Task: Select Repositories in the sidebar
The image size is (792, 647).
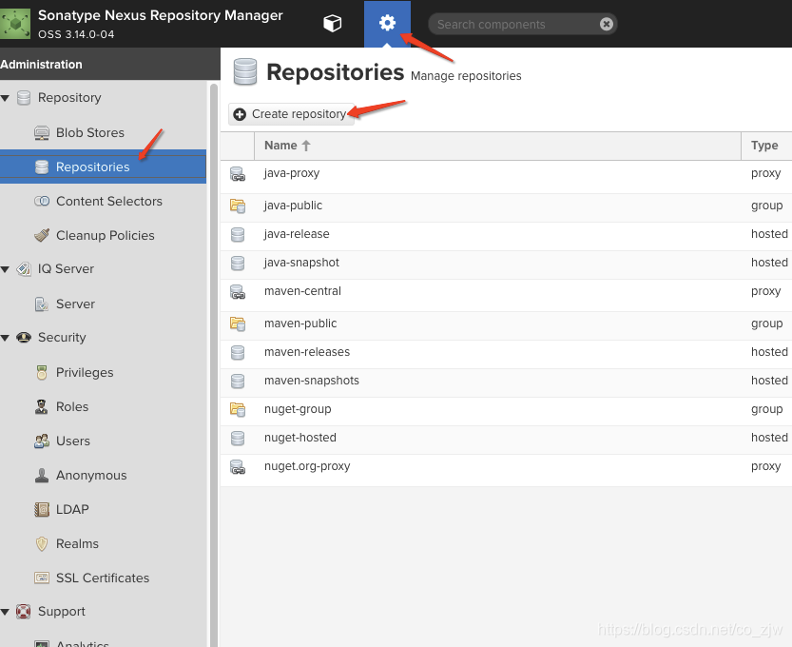Action: click(103, 167)
